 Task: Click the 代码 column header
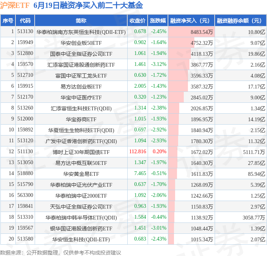25,21
